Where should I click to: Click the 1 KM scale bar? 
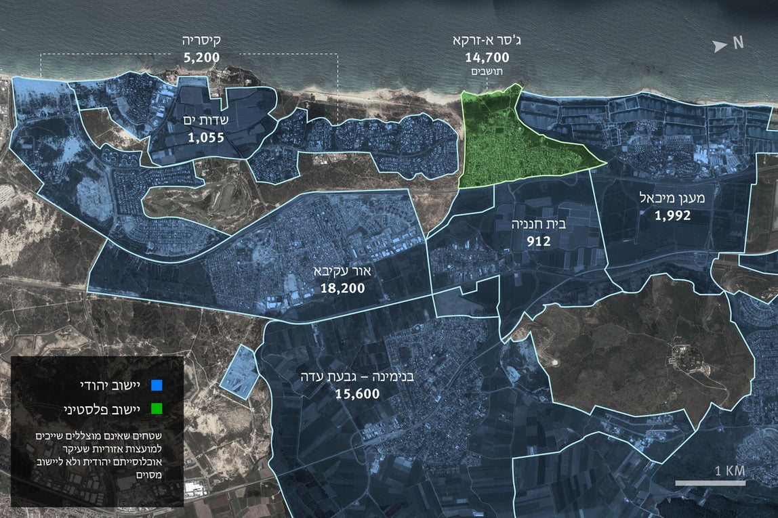pos(710,483)
